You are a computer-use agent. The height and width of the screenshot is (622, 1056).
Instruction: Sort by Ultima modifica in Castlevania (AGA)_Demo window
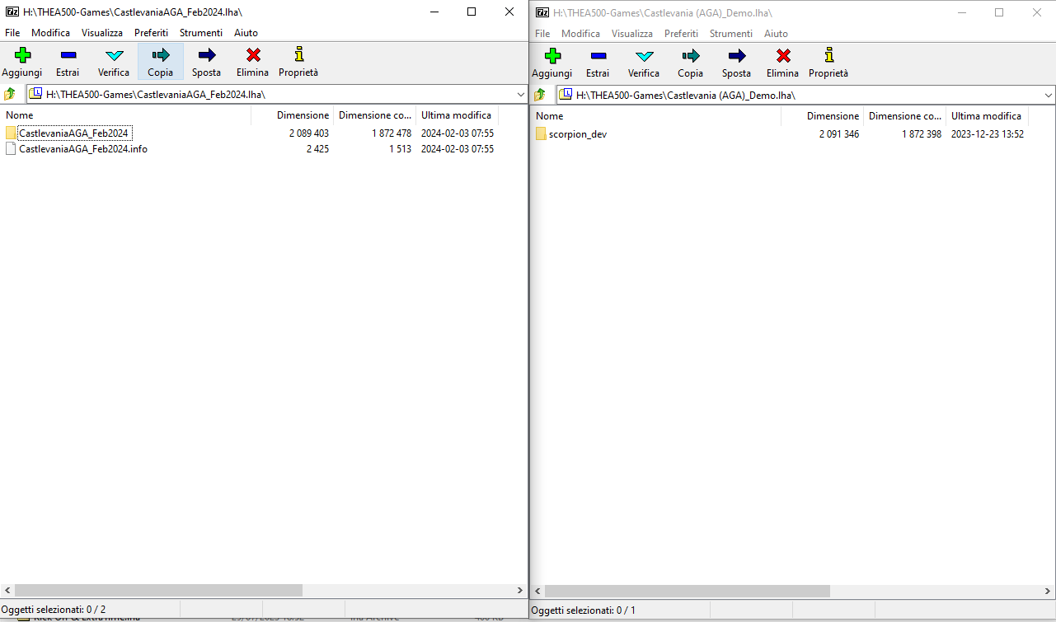(987, 115)
